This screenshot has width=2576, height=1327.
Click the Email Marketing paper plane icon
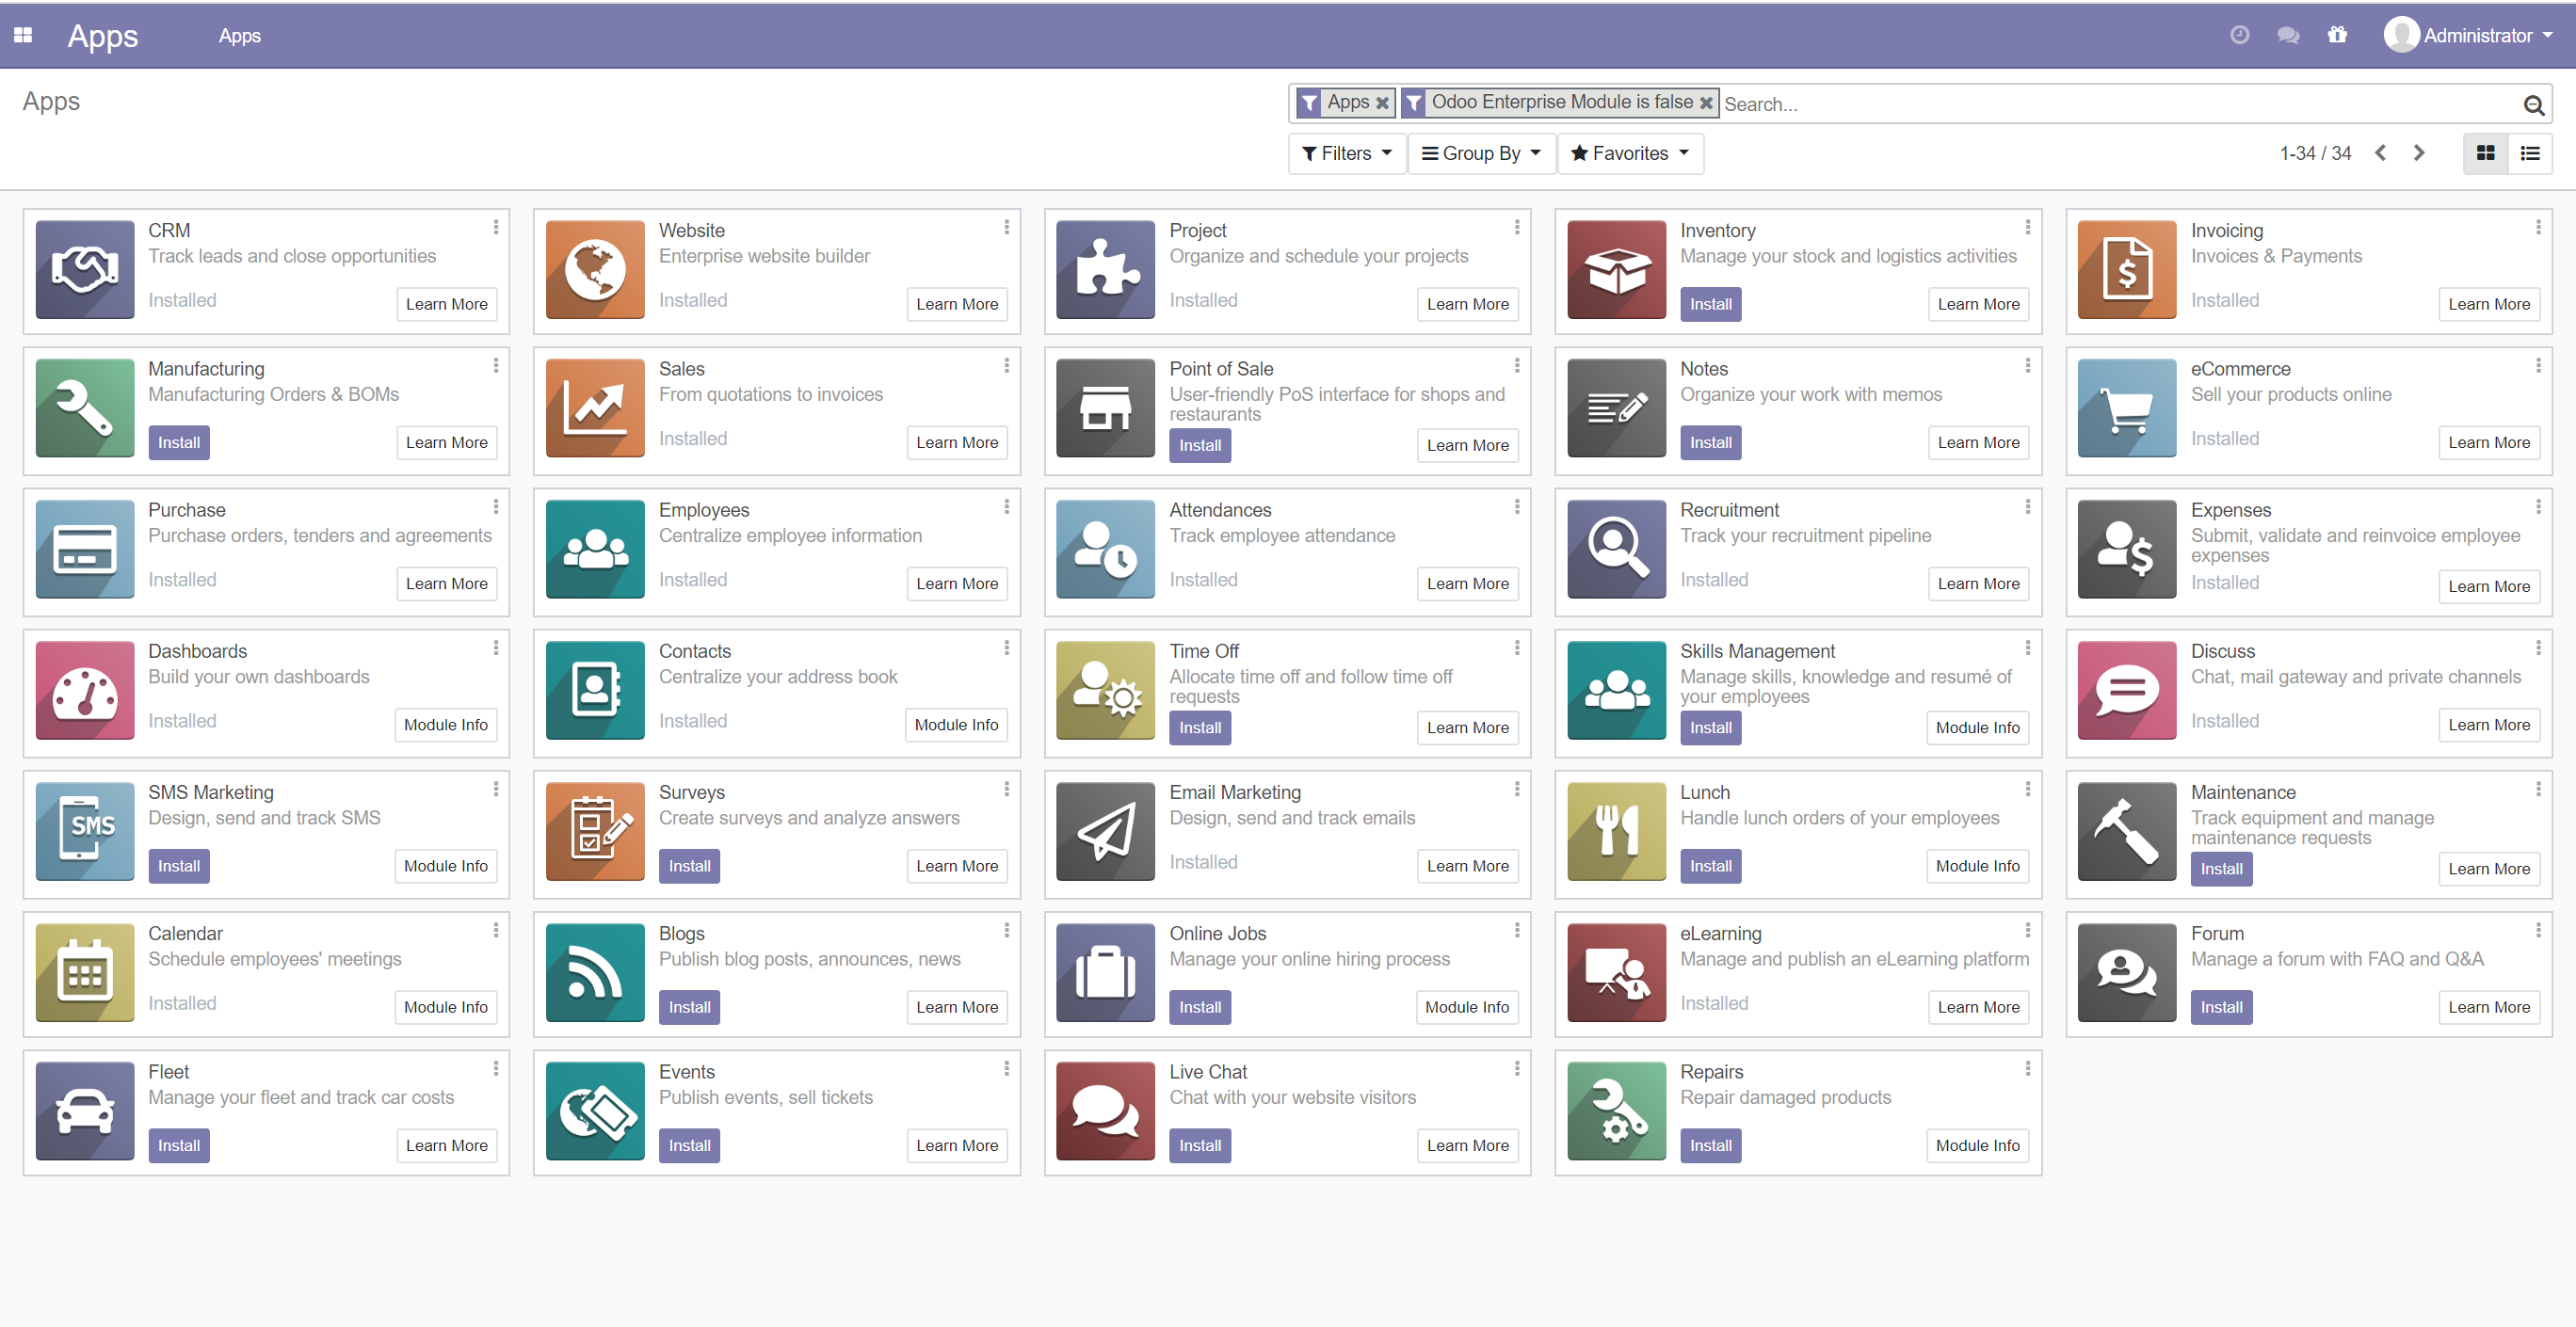pyautogui.click(x=1105, y=830)
